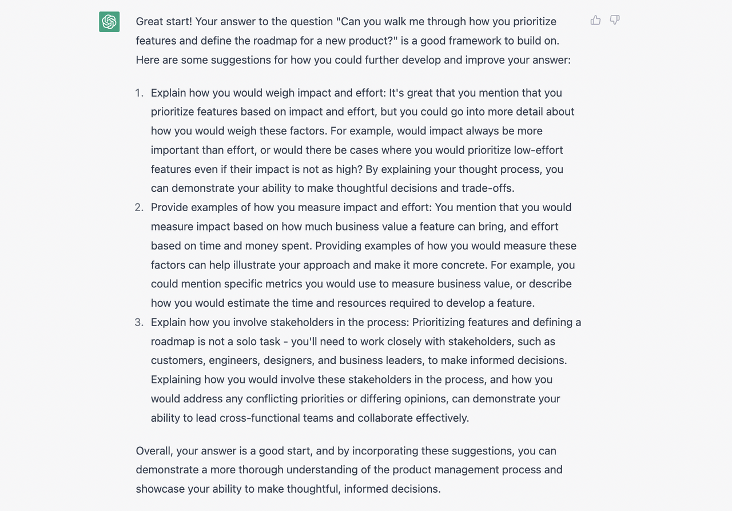Click the list number 2 marker
Screen dimensions: 732x511
coord(139,207)
